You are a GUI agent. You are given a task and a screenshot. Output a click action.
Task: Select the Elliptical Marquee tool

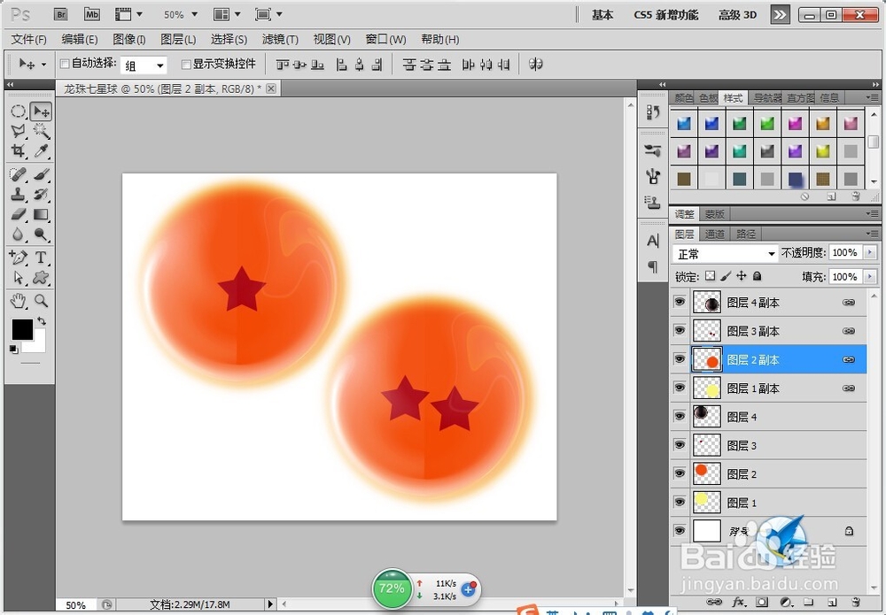18,111
